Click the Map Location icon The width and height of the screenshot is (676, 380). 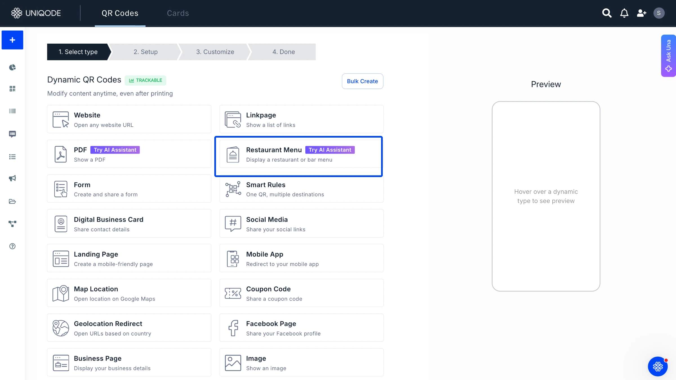(61, 293)
